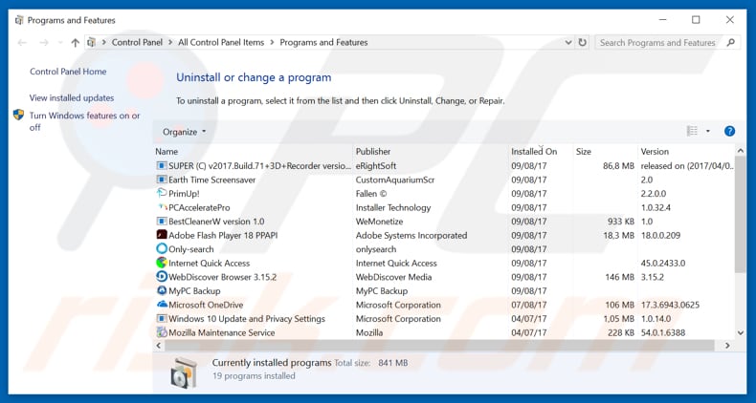Refresh the Programs and Features list
Image resolution: width=756 pixels, height=403 pixels.
(583, 42)
